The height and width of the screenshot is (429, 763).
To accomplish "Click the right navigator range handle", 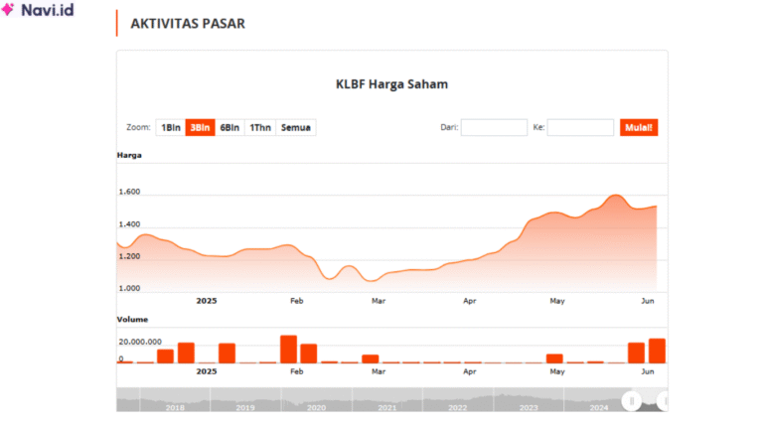I will click(664, 401).
